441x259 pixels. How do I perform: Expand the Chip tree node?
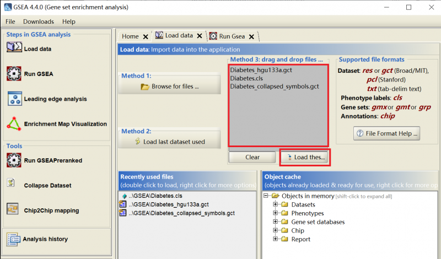[276, 230]
